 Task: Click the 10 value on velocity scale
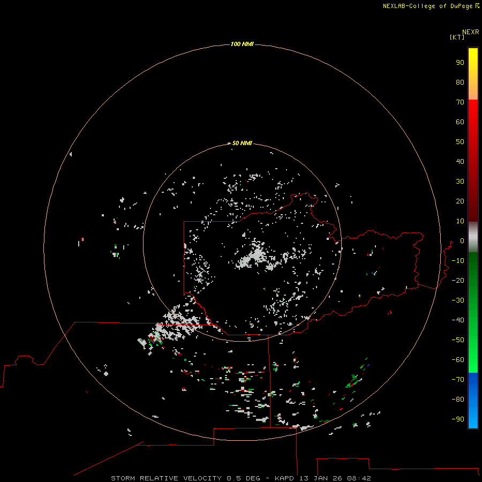pyautogui.click(x=460, y=221)
